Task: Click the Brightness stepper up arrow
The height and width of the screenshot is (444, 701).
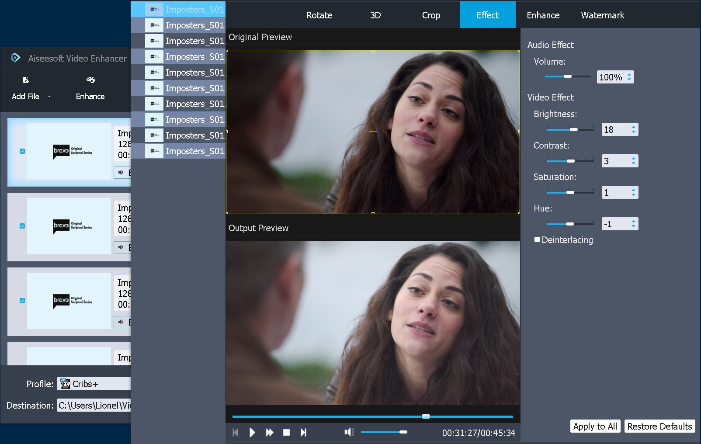Action: point(633,126)
